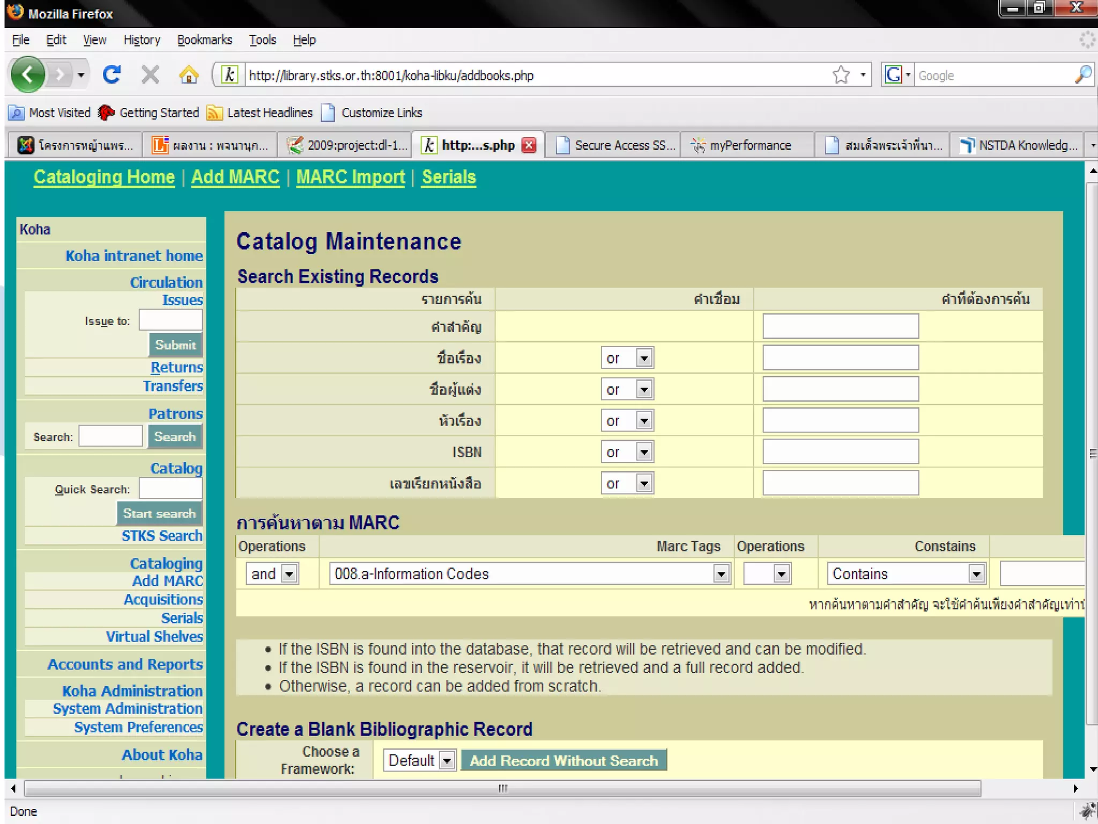
Task: Open the MARC Import link
Action: [350, 177]
